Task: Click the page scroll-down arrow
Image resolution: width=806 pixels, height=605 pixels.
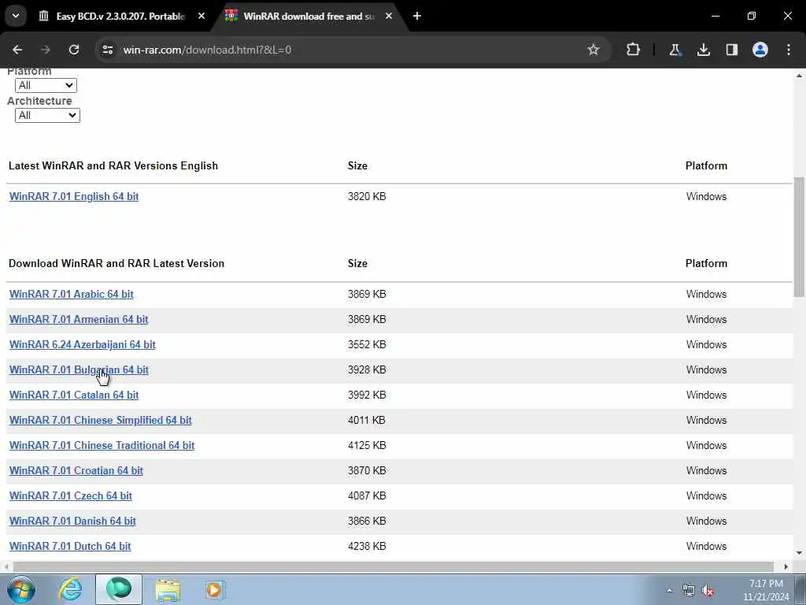Action: pyautogui.click(x=799, y=553)
